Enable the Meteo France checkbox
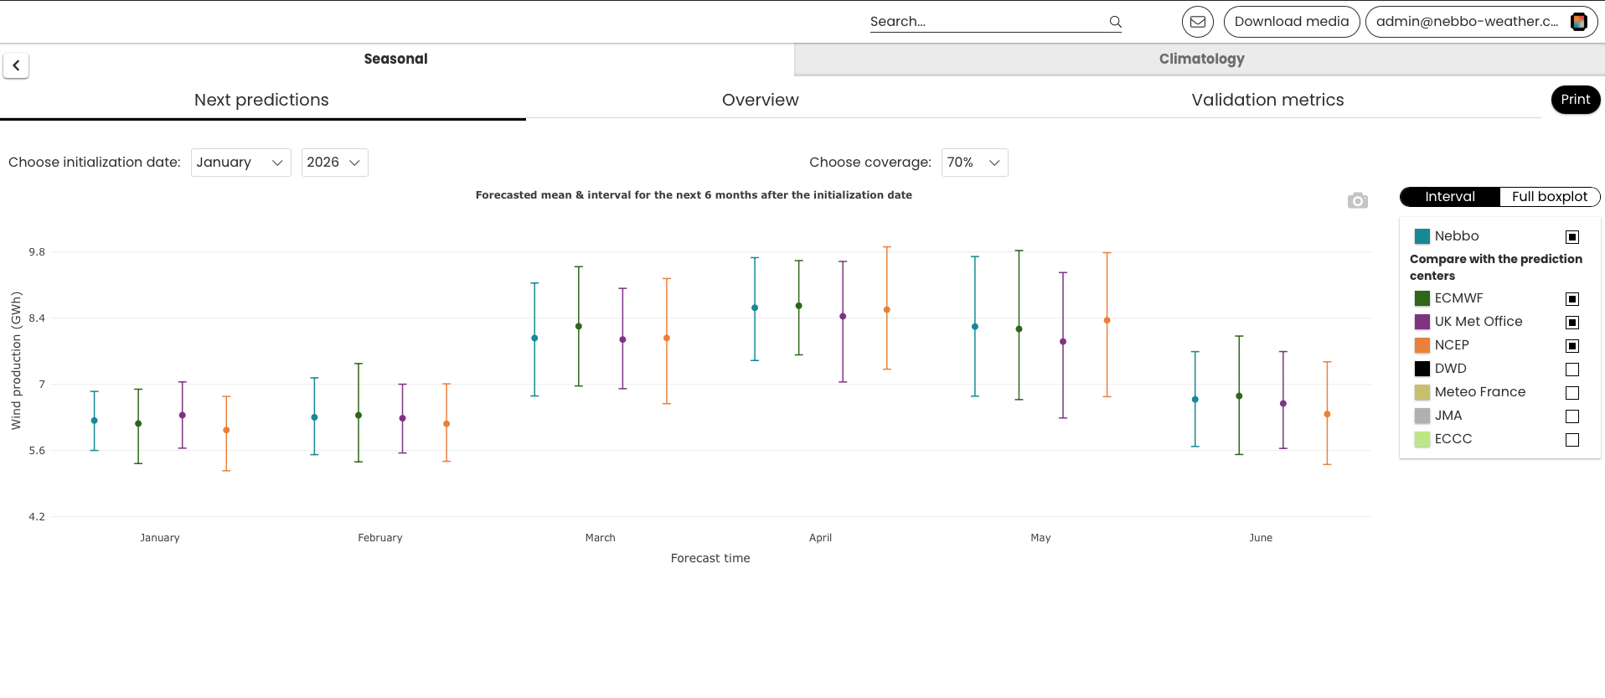1605x698 pixels. click(1572, 393)
